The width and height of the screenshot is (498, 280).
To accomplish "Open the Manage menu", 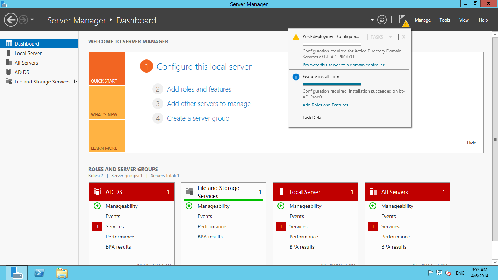I will (423, 20).
